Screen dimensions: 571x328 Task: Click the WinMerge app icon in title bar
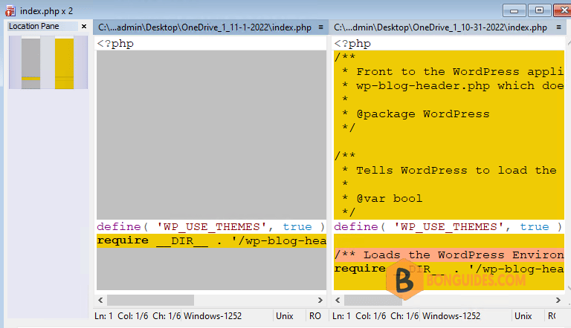click(x=10, y=11)
